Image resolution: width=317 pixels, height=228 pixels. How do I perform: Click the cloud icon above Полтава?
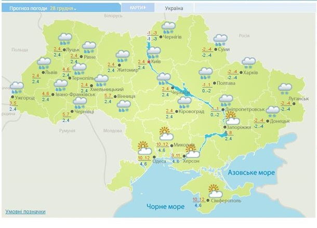click(x=206, y=74)
